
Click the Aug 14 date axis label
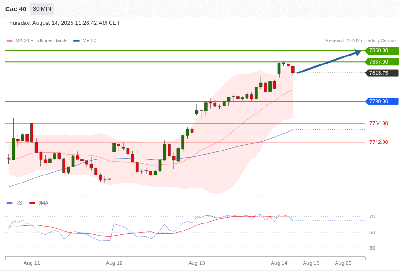(279, 263)
